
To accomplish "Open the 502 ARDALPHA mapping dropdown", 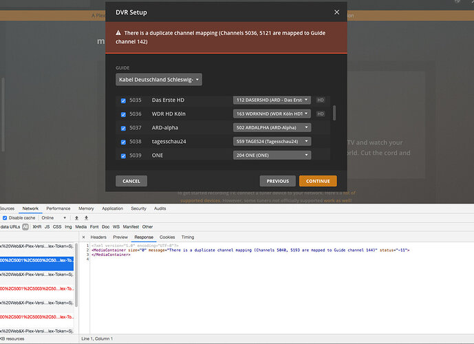I will (272, 127).
